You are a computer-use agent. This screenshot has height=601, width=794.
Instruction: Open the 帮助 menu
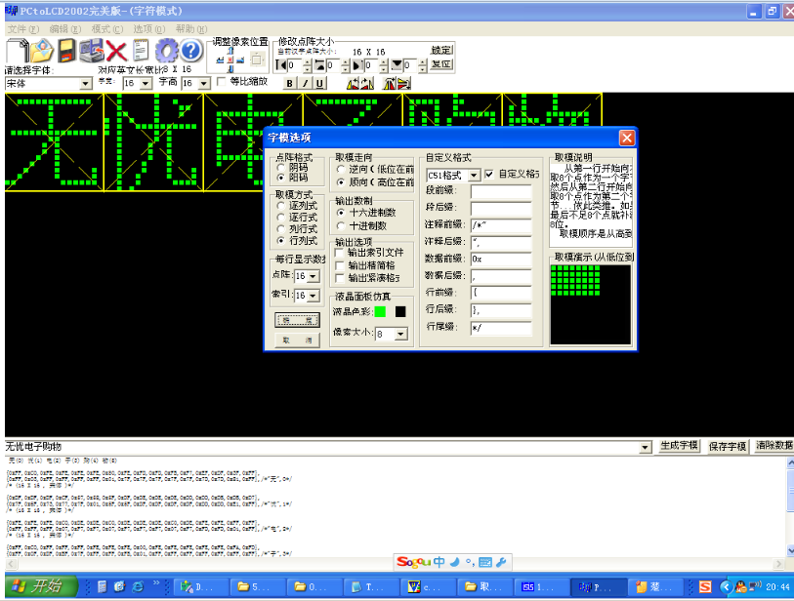[191, 29]
